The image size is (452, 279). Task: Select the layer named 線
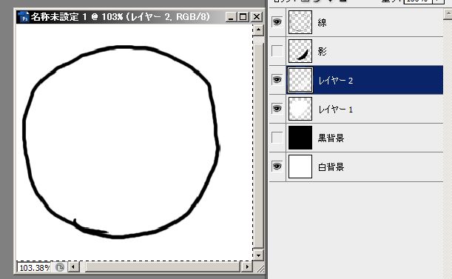[x=322, y=22]
